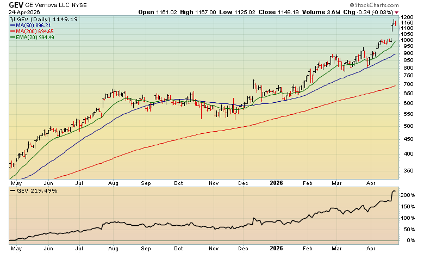Click the GEV daily price bar icon

[13, 20]
